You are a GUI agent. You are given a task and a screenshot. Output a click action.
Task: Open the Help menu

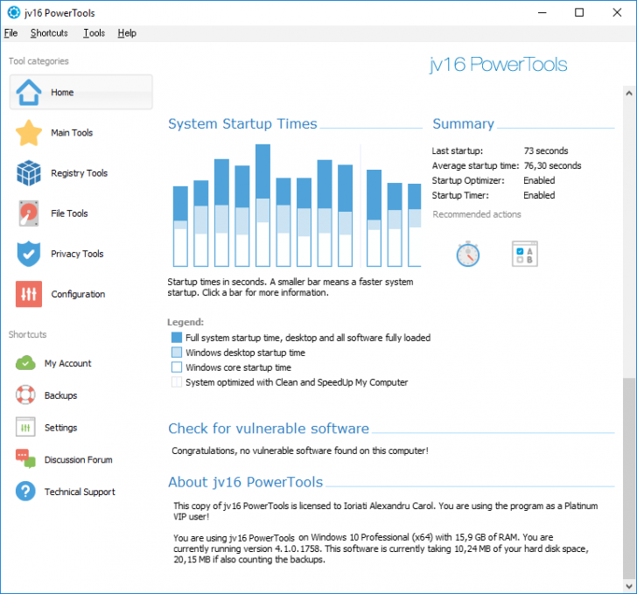(x=127, y=33)
